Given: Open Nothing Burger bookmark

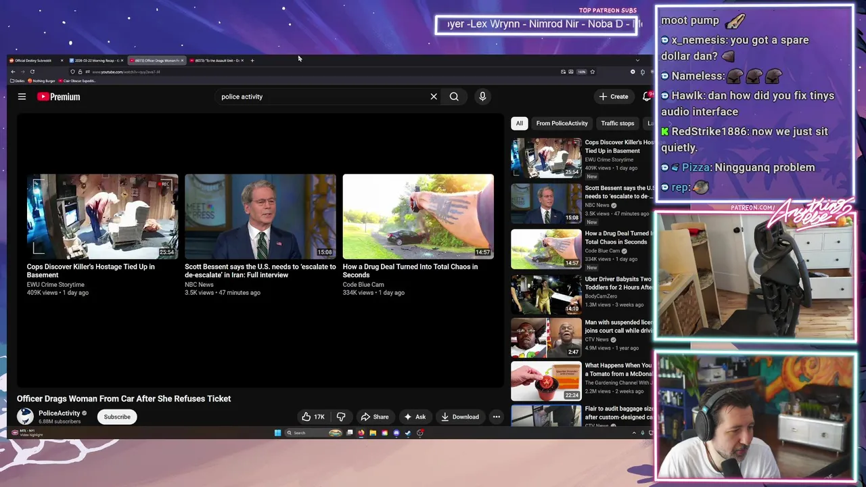Looking at the screenshot, I should click(x=41, y=80).
